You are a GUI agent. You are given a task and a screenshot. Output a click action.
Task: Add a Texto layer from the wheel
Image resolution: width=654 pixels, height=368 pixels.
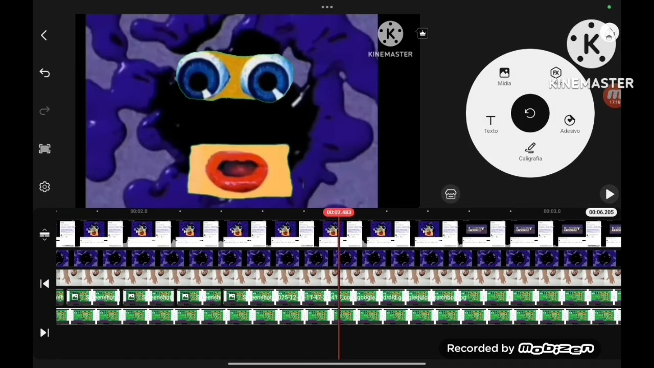tap(491, 124)
